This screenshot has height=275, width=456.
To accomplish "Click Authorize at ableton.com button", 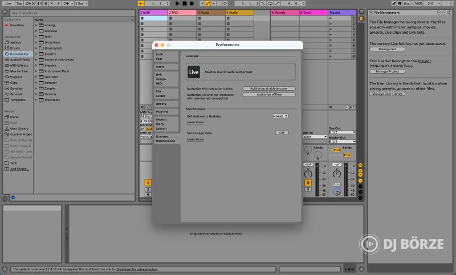I will 269,88.
